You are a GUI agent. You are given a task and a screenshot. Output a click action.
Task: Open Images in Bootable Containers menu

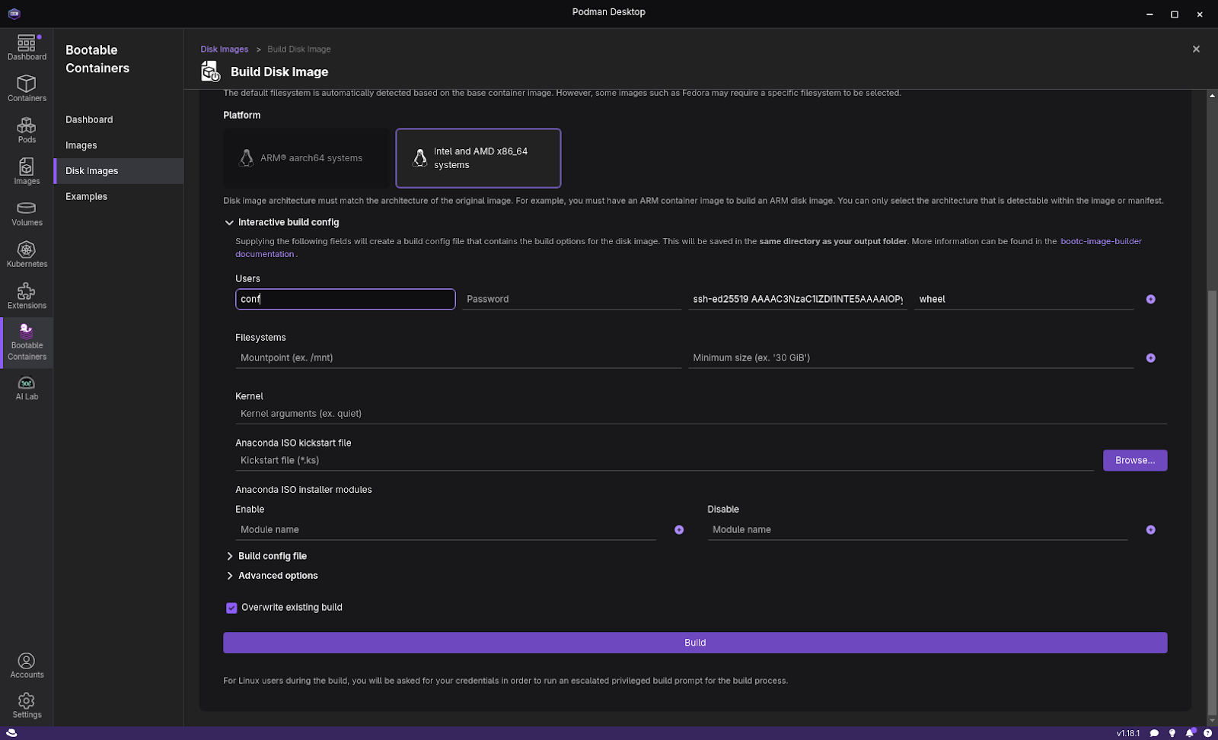(81, 145)
